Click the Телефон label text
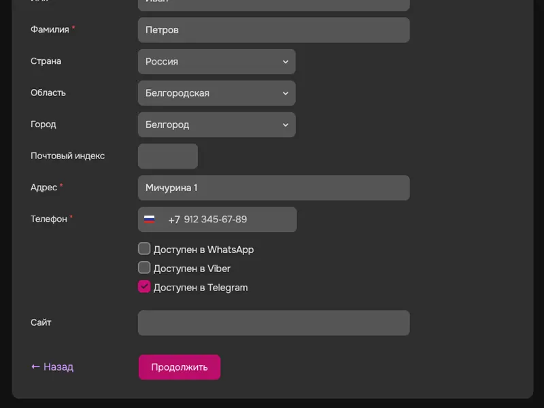Image resolution: width=544 pixels, height=408 pixels. point(49,219)
